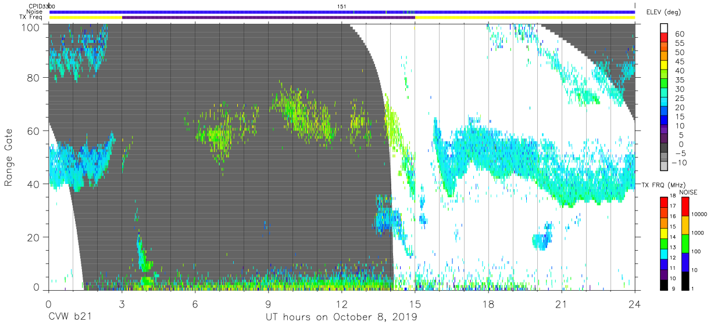Click 'UT hours on October 8, 2019' axis title
Screen dimensions: 714x329
341,317
